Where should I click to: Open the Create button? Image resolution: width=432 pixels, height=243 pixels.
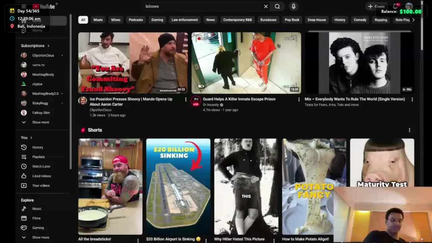[376, 6]
